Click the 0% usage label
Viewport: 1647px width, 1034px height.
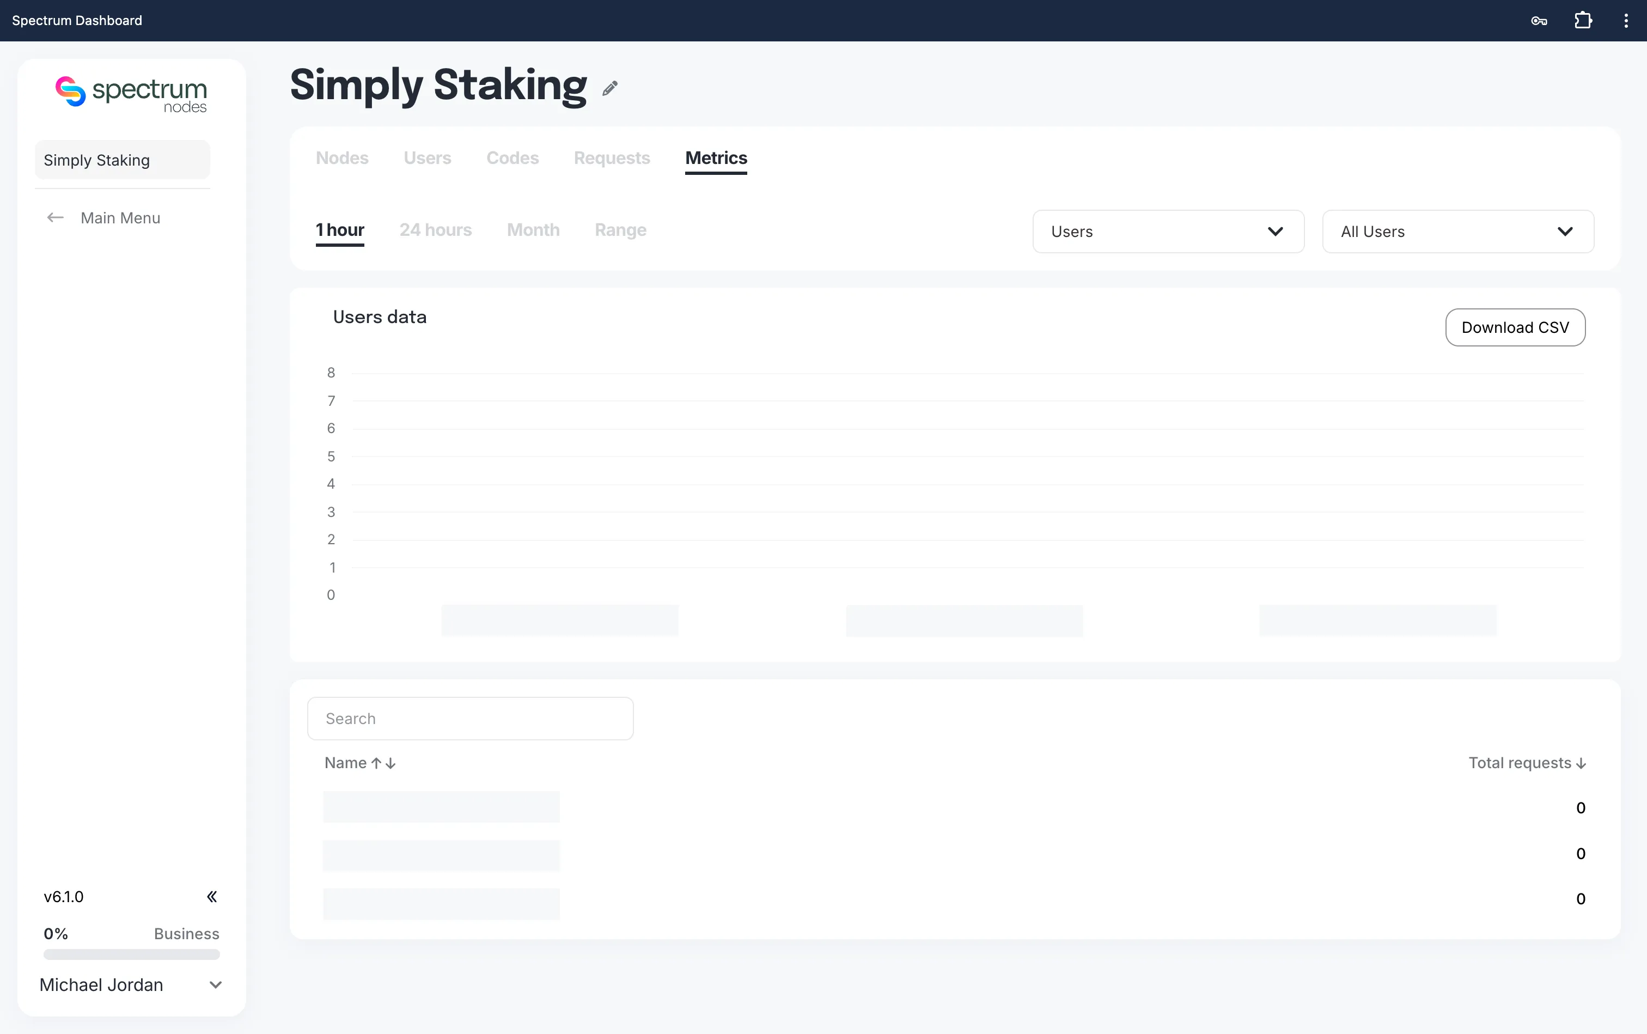[56, 934]
